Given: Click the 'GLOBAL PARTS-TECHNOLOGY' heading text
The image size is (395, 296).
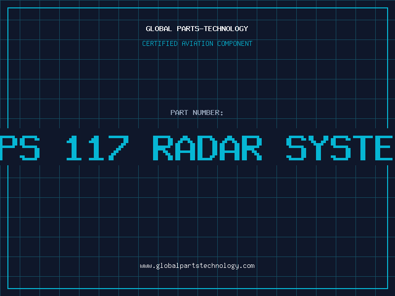Looking at the screenshot, I should point(197,29).
